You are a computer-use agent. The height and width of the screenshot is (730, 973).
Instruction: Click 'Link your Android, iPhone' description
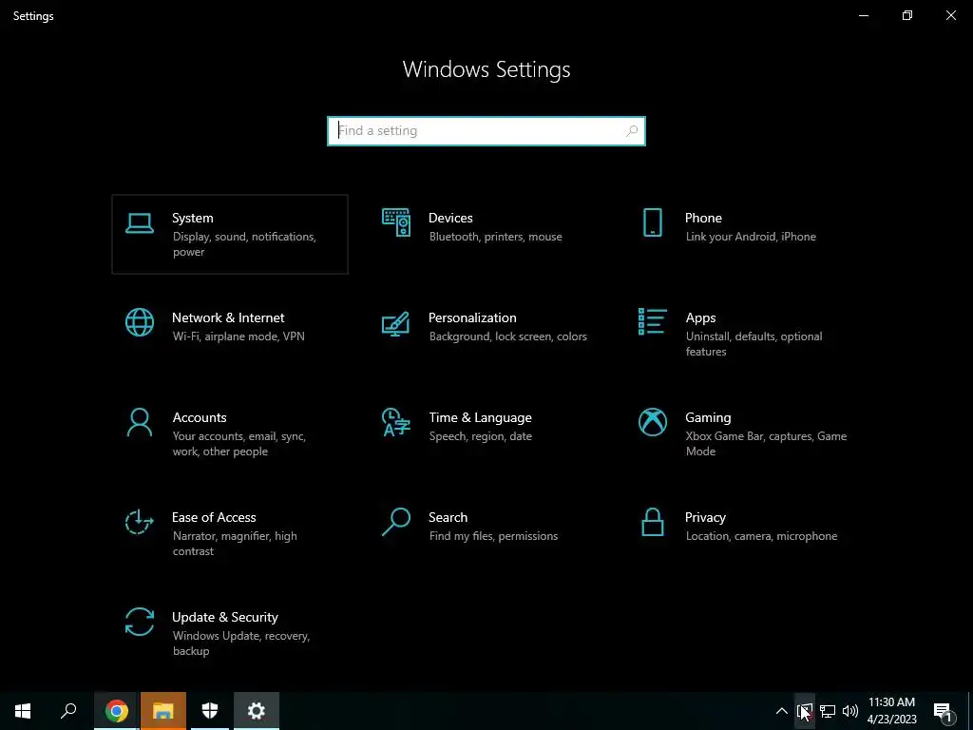pos(751,237)
